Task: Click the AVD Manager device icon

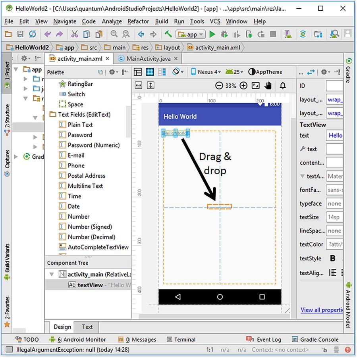Action: pyautogui.click(x=288, y=35)
